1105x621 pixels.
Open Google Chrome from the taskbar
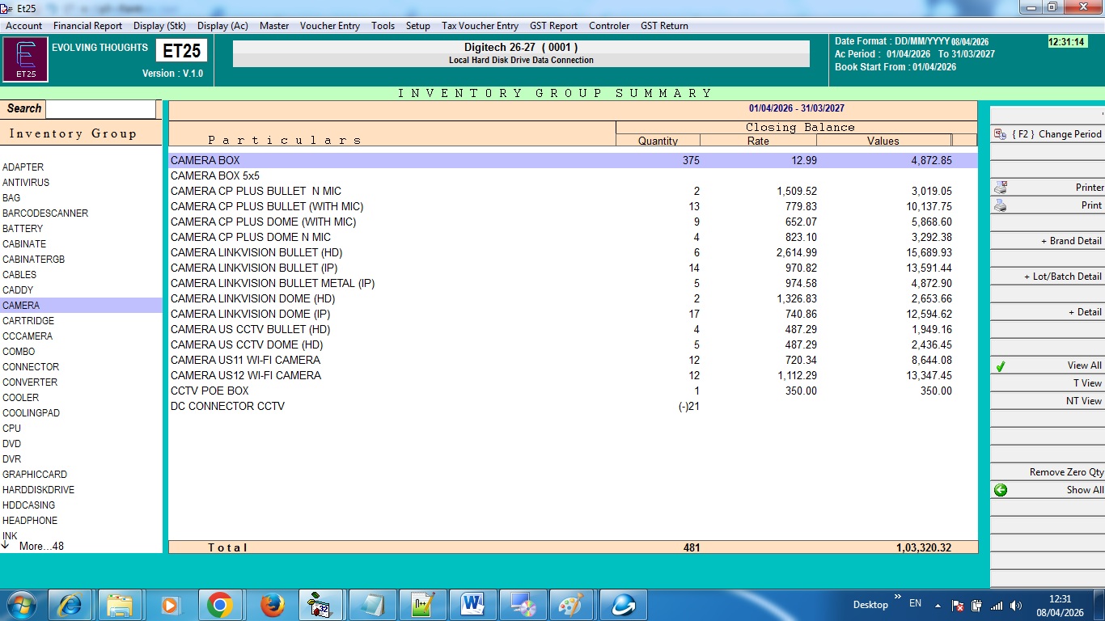pos(219,605)
